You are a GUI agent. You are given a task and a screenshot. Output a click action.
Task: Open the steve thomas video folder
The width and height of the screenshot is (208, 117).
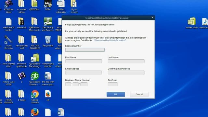pyautogui.click(x=9, y=61)
